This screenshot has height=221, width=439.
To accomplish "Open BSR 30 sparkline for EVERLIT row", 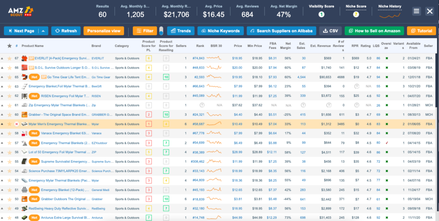I will pos(213,58).
